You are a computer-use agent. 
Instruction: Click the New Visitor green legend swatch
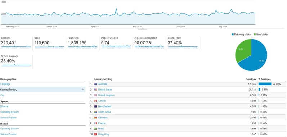(x=255, y=35)
